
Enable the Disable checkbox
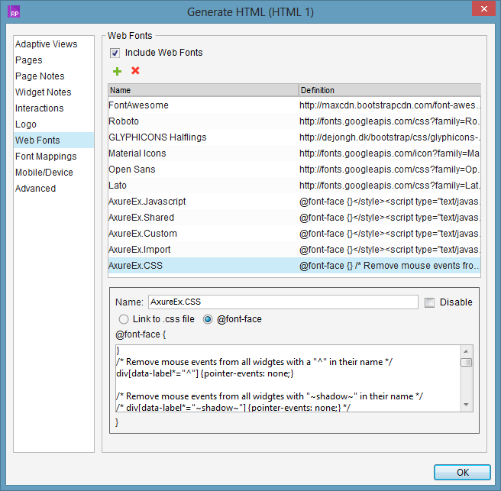tap(429, 302)
